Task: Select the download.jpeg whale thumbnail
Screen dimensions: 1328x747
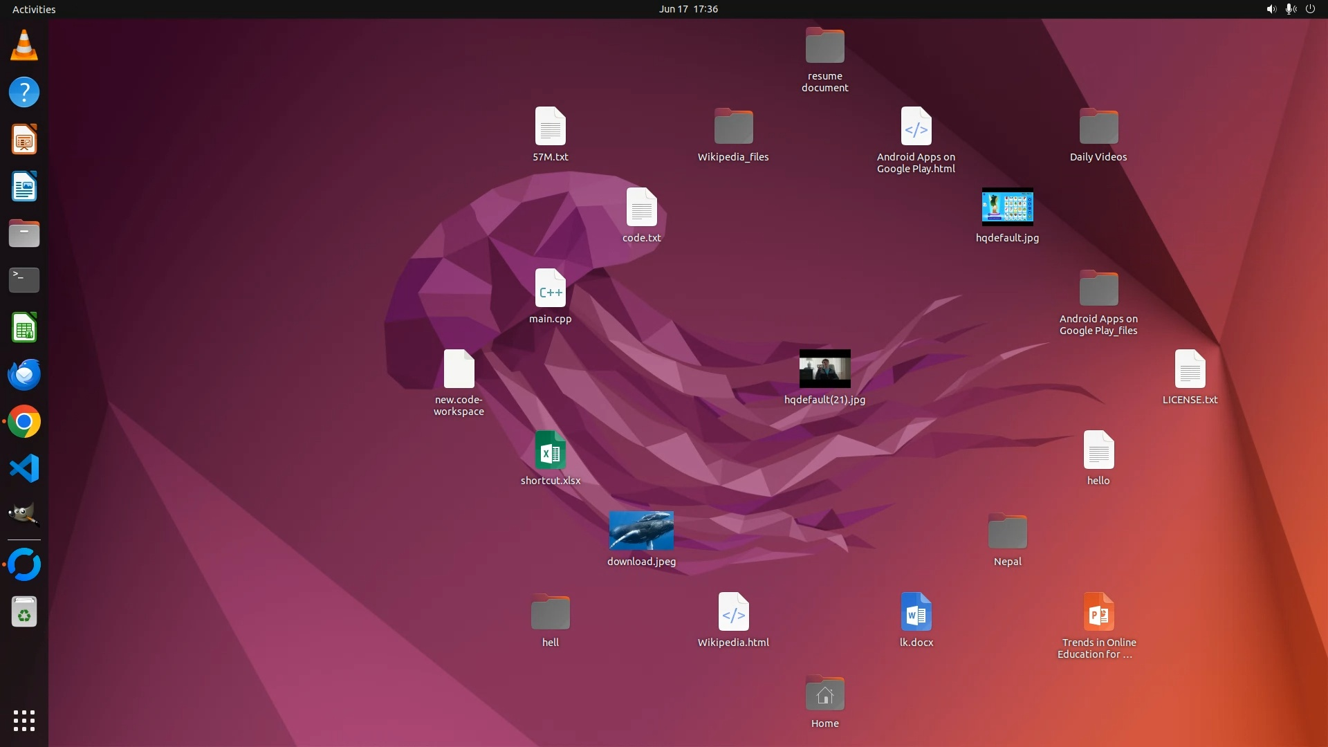Action: [641, 531]
